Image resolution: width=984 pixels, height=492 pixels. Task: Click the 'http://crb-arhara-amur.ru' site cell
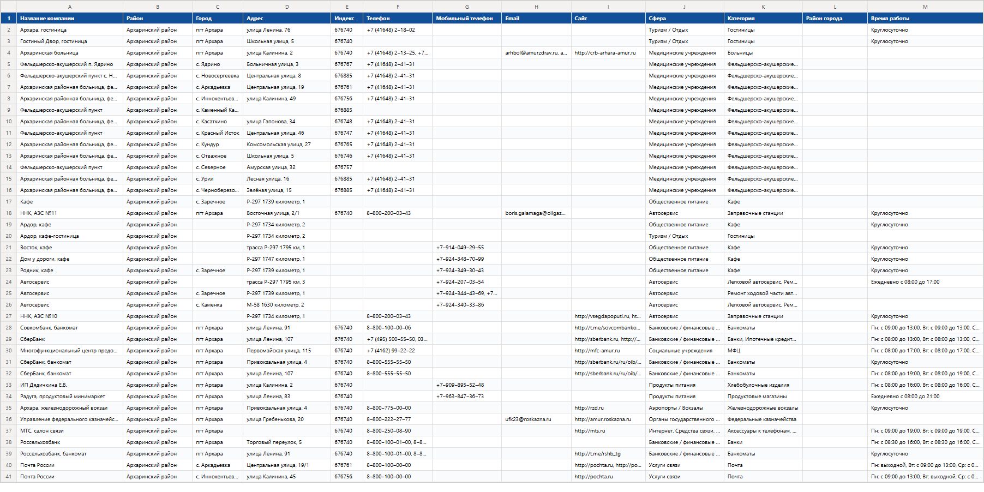pos(608,53)
